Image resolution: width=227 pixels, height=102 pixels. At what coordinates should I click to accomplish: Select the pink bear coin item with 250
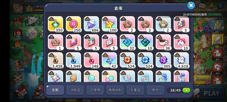pos(73,24)
